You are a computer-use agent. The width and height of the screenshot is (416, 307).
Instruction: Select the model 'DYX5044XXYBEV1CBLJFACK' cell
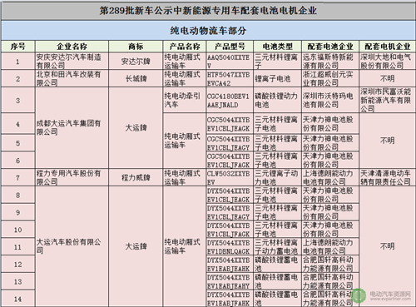(x=230, y=230)
